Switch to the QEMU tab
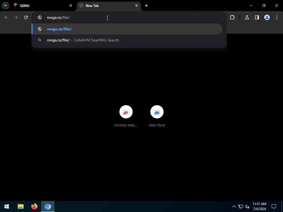The height and width of the screenshot is (212, 283). coord(43,6)
